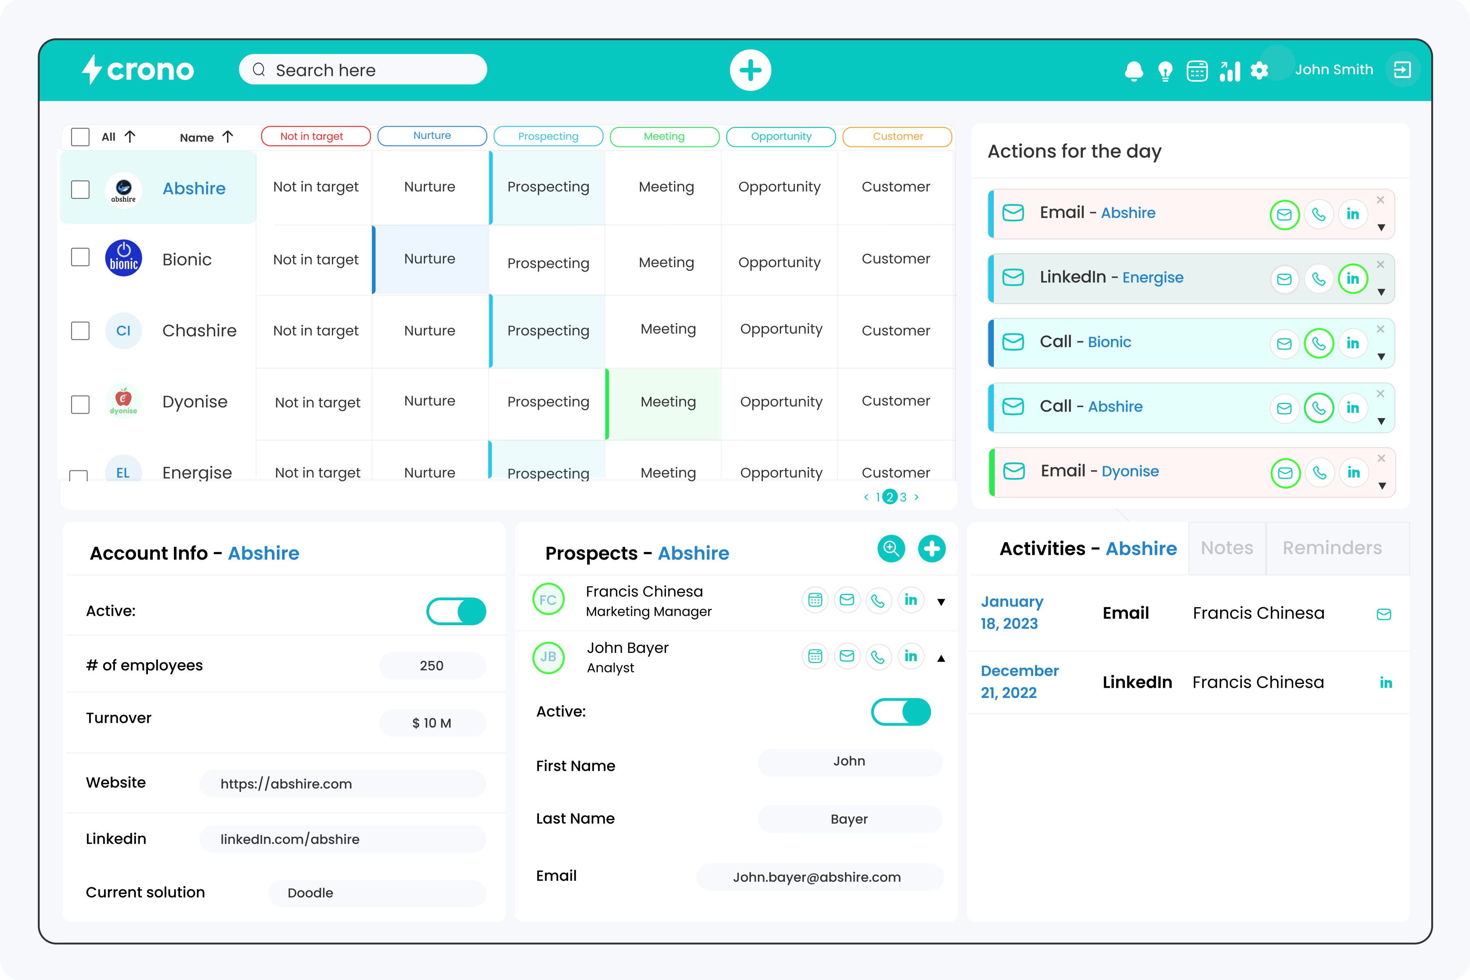
Task: Filter by the Opportunity stage pill
Action: point(781,136)
